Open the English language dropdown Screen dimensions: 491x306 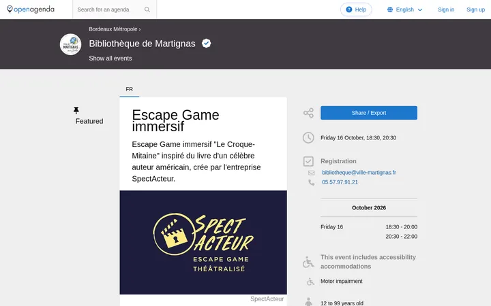pyautogui.click(x=405, y=10)
